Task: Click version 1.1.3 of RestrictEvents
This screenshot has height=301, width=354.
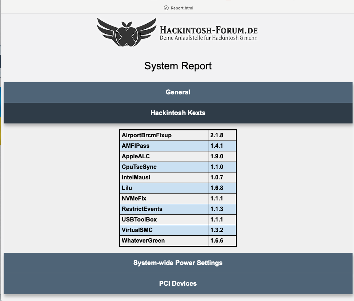Action: [222, 209]
